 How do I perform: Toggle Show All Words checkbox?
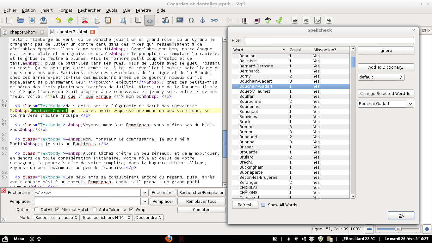(x=263, y=205)
